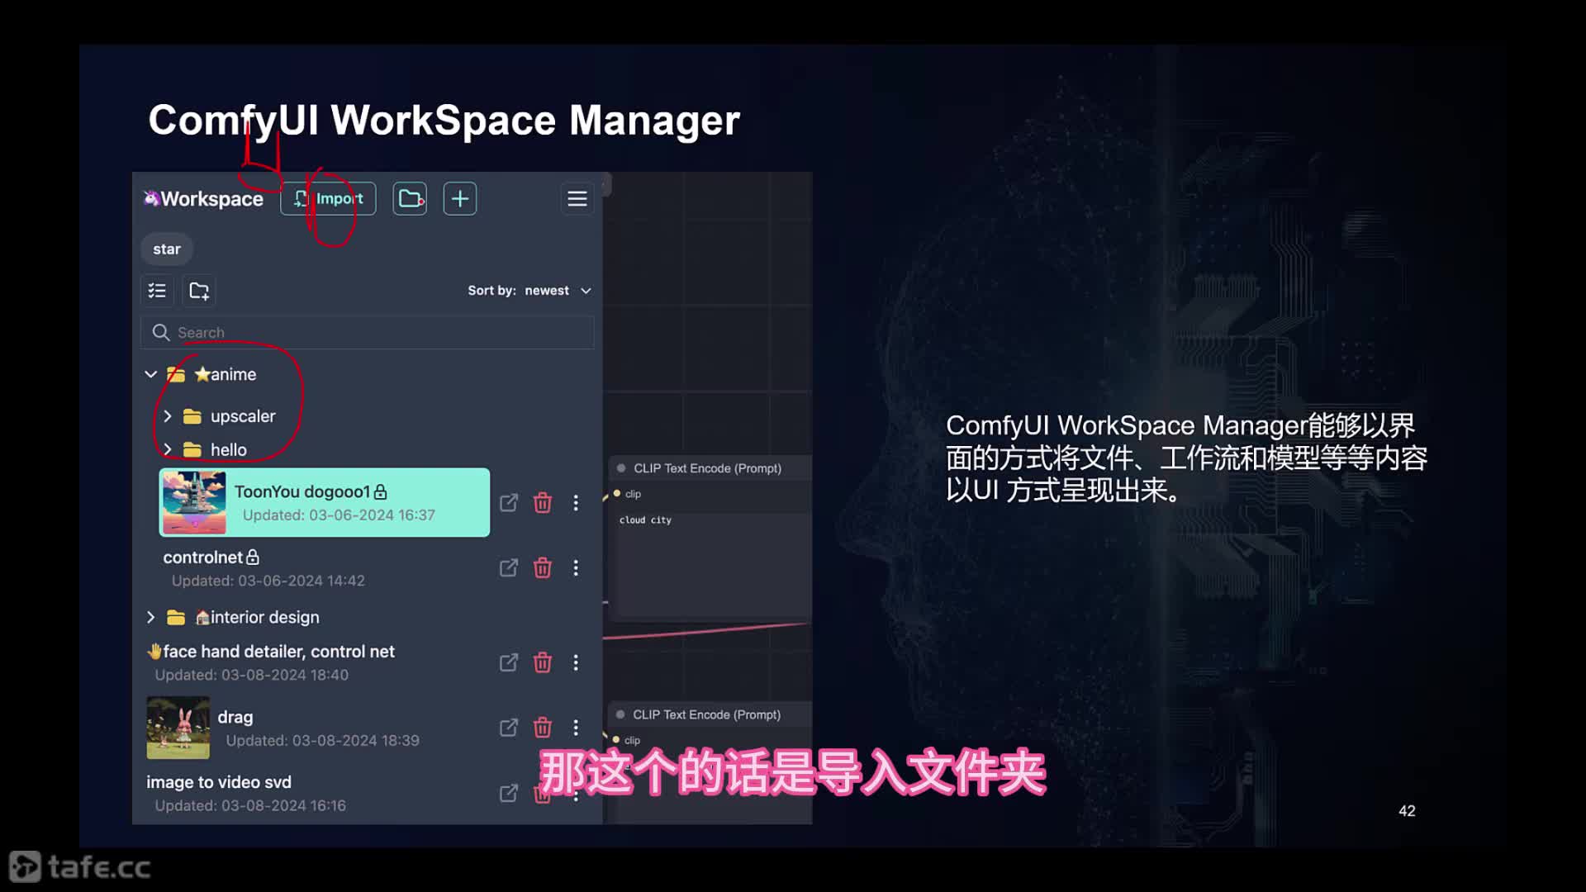Click the Import button in Workspace

328,199
